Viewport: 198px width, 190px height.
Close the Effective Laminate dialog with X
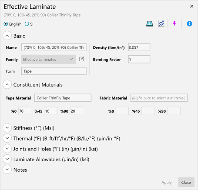[192, 6]
